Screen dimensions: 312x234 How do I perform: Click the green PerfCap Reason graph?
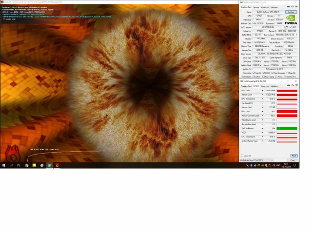[287, 128]
